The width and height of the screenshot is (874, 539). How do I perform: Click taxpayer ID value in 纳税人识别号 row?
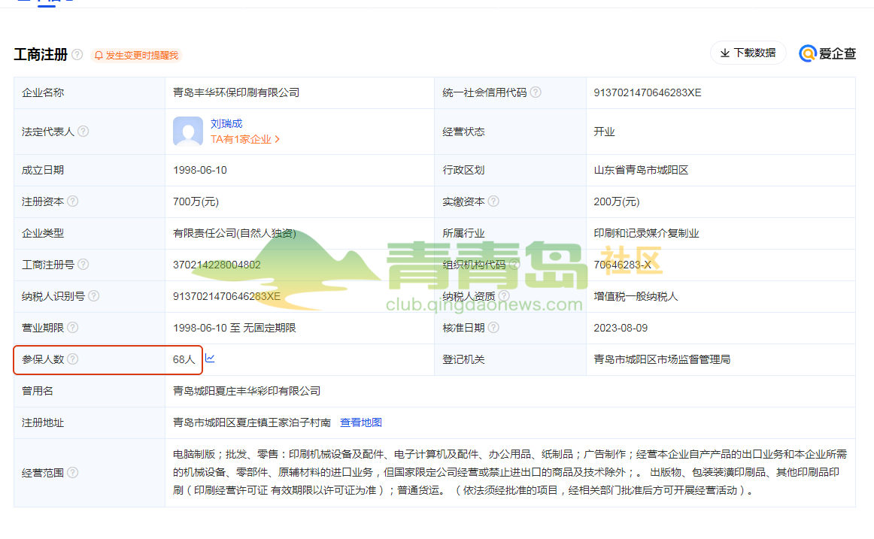[x=226, y=296]
